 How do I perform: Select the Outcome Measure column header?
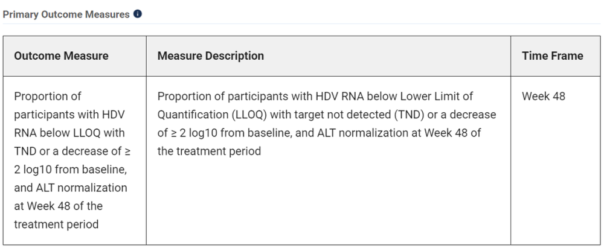(61, 56)
